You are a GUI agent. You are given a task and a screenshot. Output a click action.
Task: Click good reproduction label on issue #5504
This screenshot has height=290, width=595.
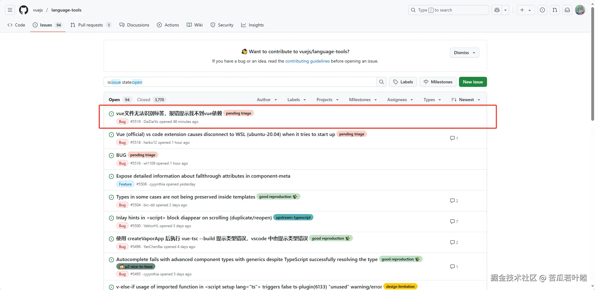278,197
